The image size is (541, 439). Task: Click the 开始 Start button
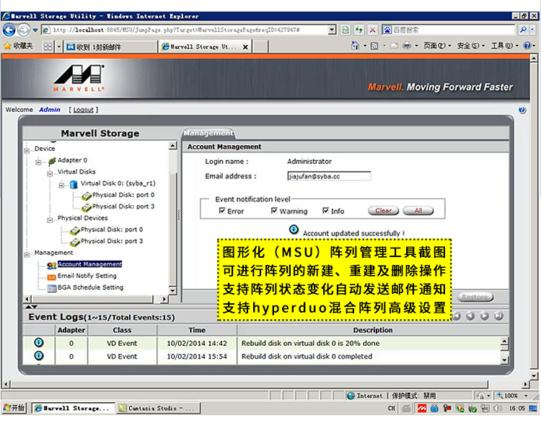(14, 408)
